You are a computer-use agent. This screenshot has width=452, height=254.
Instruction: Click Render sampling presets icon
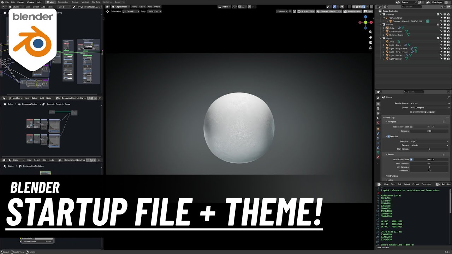coord(444,155)
